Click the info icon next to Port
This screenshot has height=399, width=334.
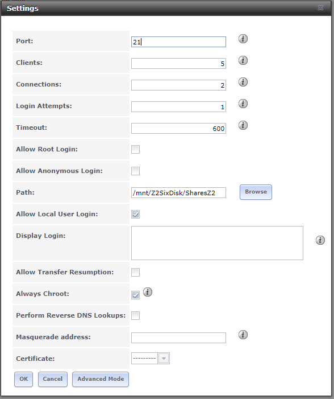(243, 39)
